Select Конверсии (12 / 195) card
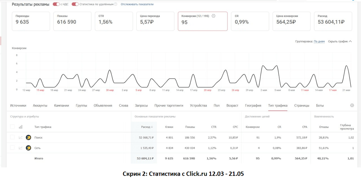This screenshot has width=361, height=184. click(x=203, y=21)
